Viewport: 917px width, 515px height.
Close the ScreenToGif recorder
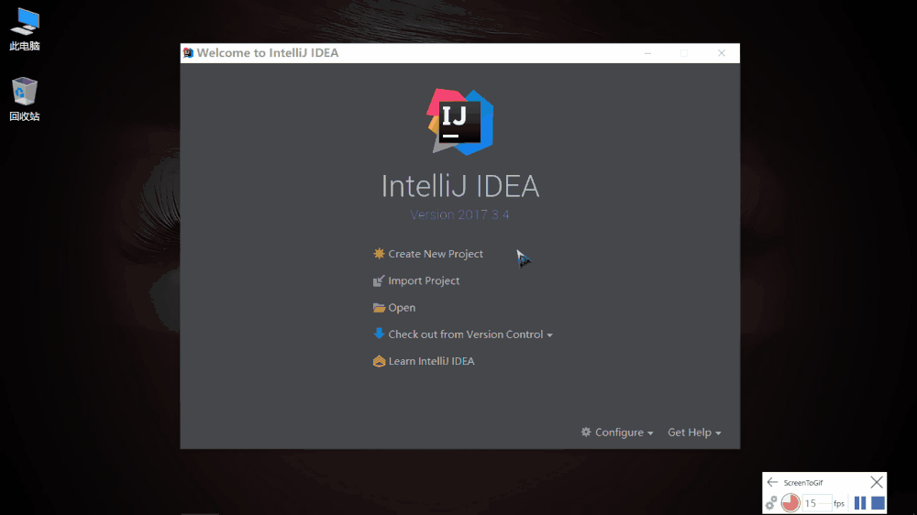point(876,482)
